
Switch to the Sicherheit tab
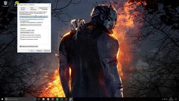[23, 8]
